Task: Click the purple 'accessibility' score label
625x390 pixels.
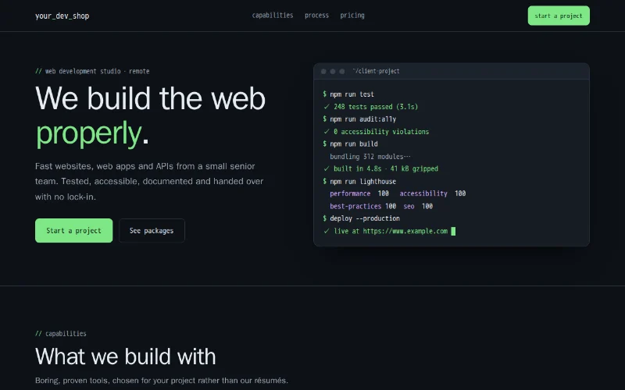Action: [423, 193]
